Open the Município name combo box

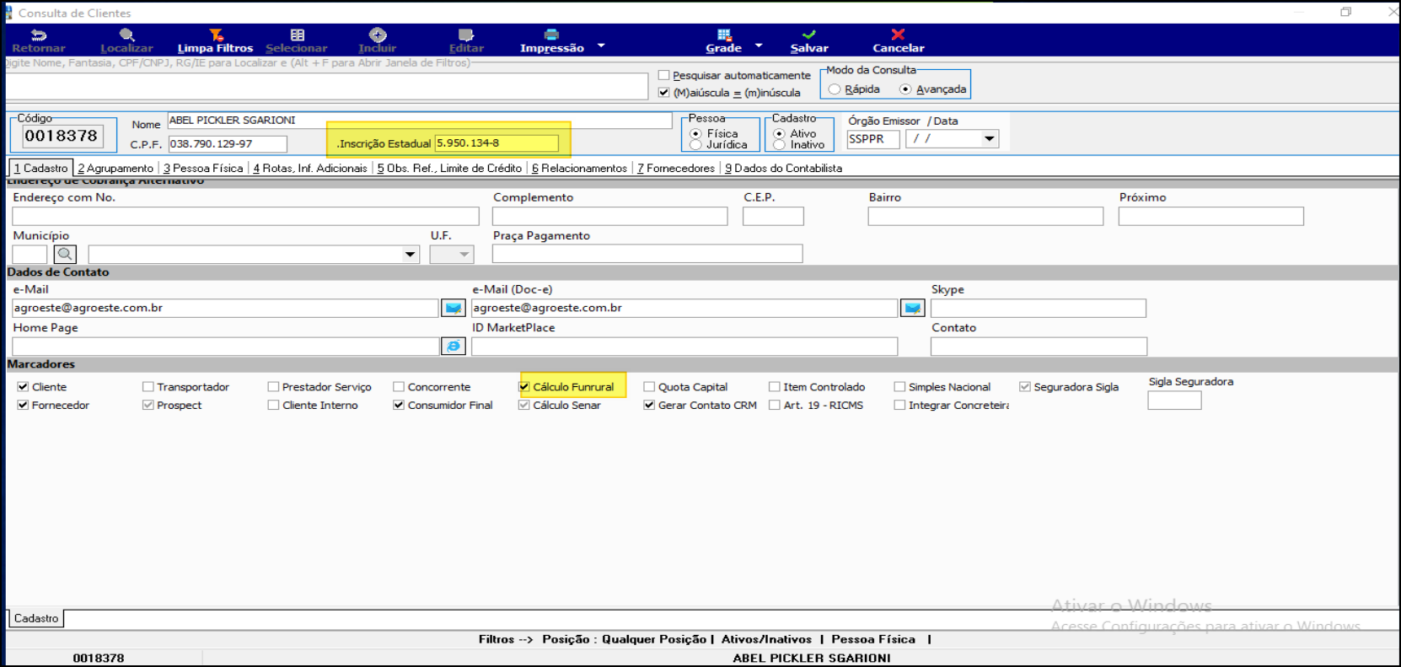pyautogui.click(x=255, y=254)
